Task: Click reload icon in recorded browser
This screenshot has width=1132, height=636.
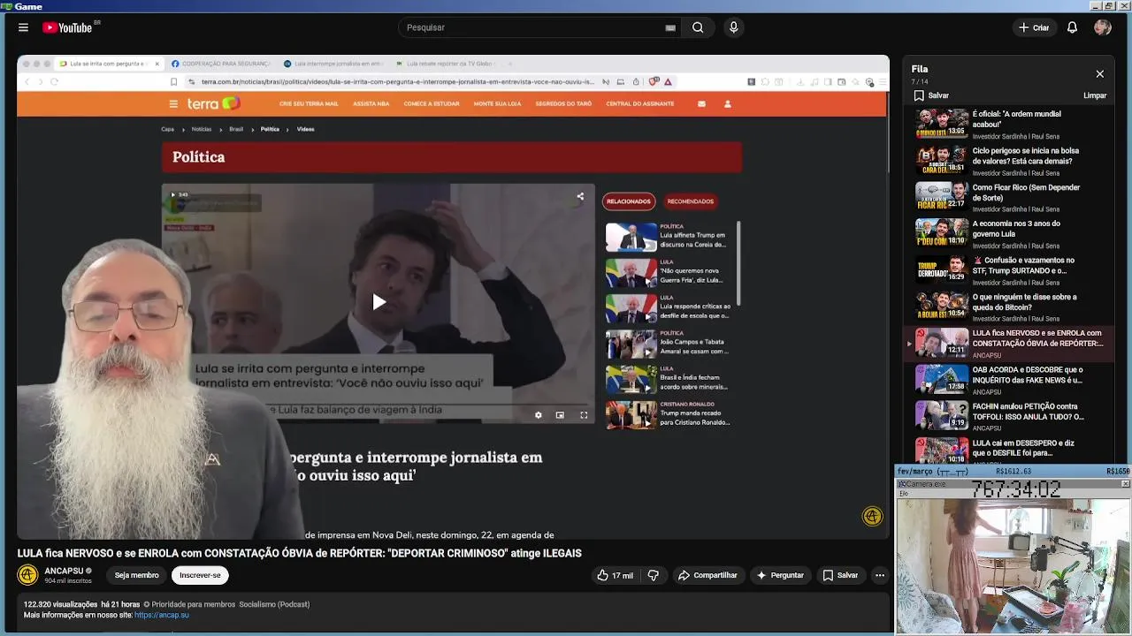Action: pos(54,81)
